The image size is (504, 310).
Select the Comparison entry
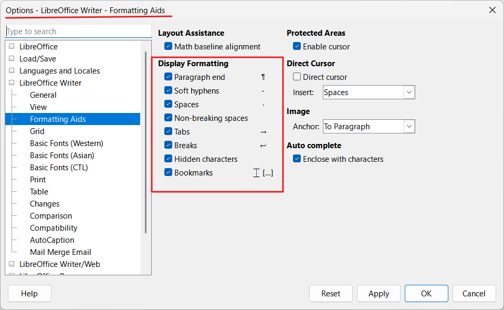click(x=51, y=216)
